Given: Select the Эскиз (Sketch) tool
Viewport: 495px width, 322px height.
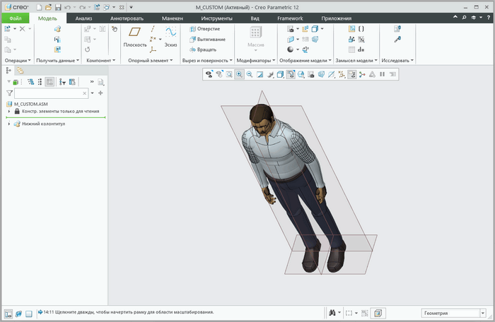Looking at the screenshot, I should click(x=170, y=35).
